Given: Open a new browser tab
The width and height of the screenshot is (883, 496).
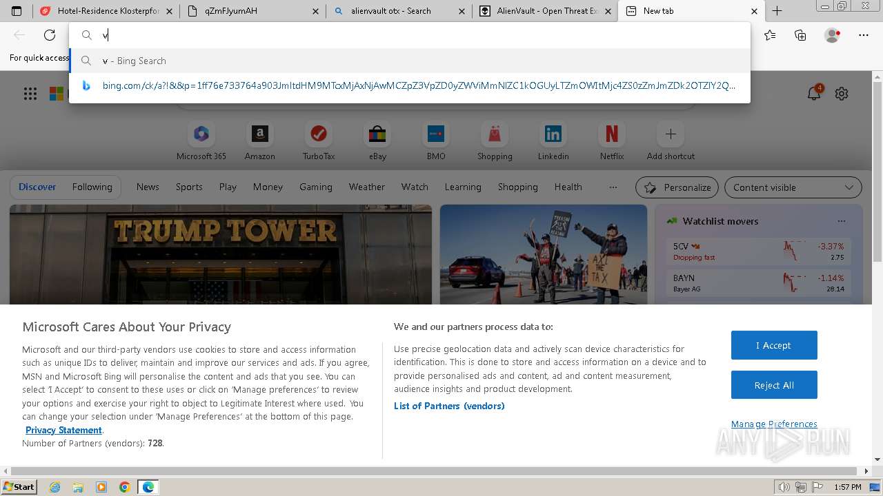Looking at the screenshot, I should [777, 11].
